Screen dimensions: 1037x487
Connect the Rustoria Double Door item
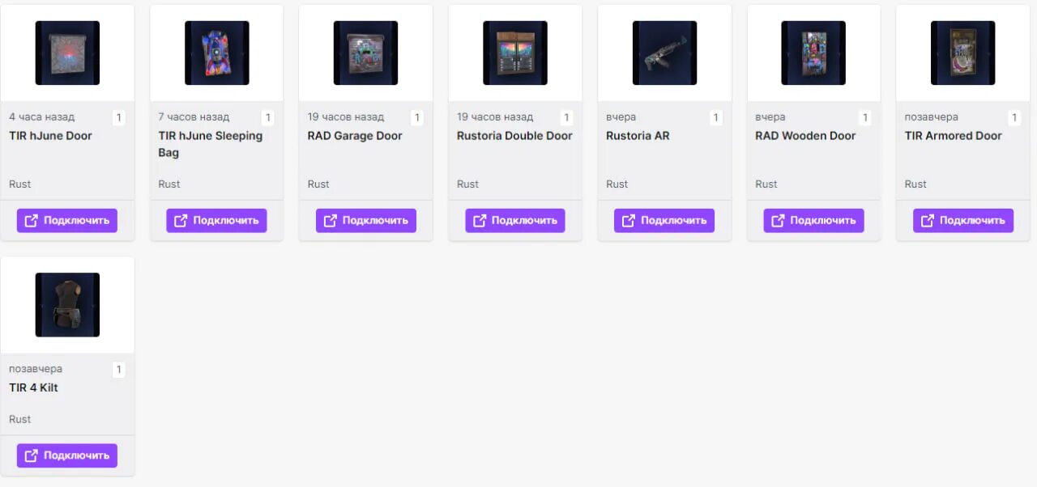515,220
